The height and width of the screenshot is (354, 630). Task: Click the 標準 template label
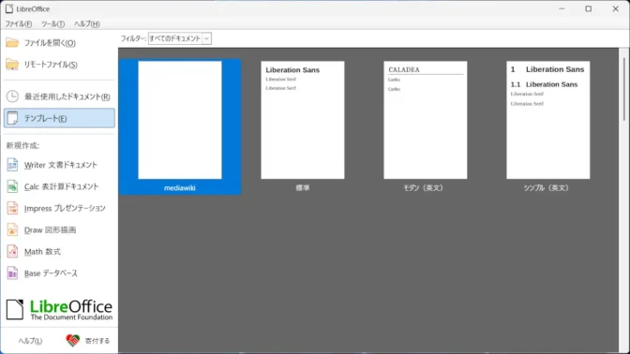pos(303,188)
